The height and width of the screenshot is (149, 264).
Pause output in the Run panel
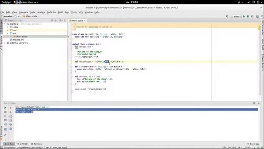[5, 116]
